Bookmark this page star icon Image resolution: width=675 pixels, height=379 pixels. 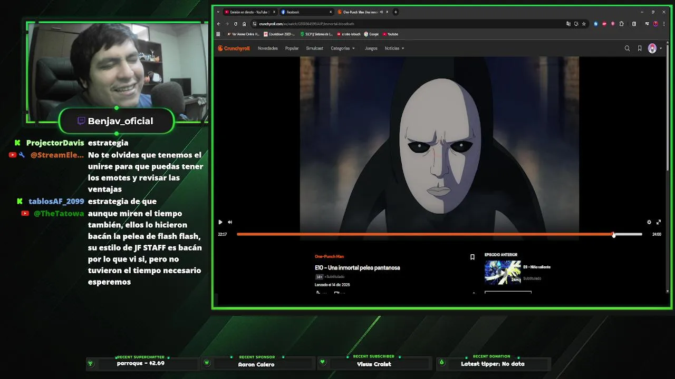[584, 24]
